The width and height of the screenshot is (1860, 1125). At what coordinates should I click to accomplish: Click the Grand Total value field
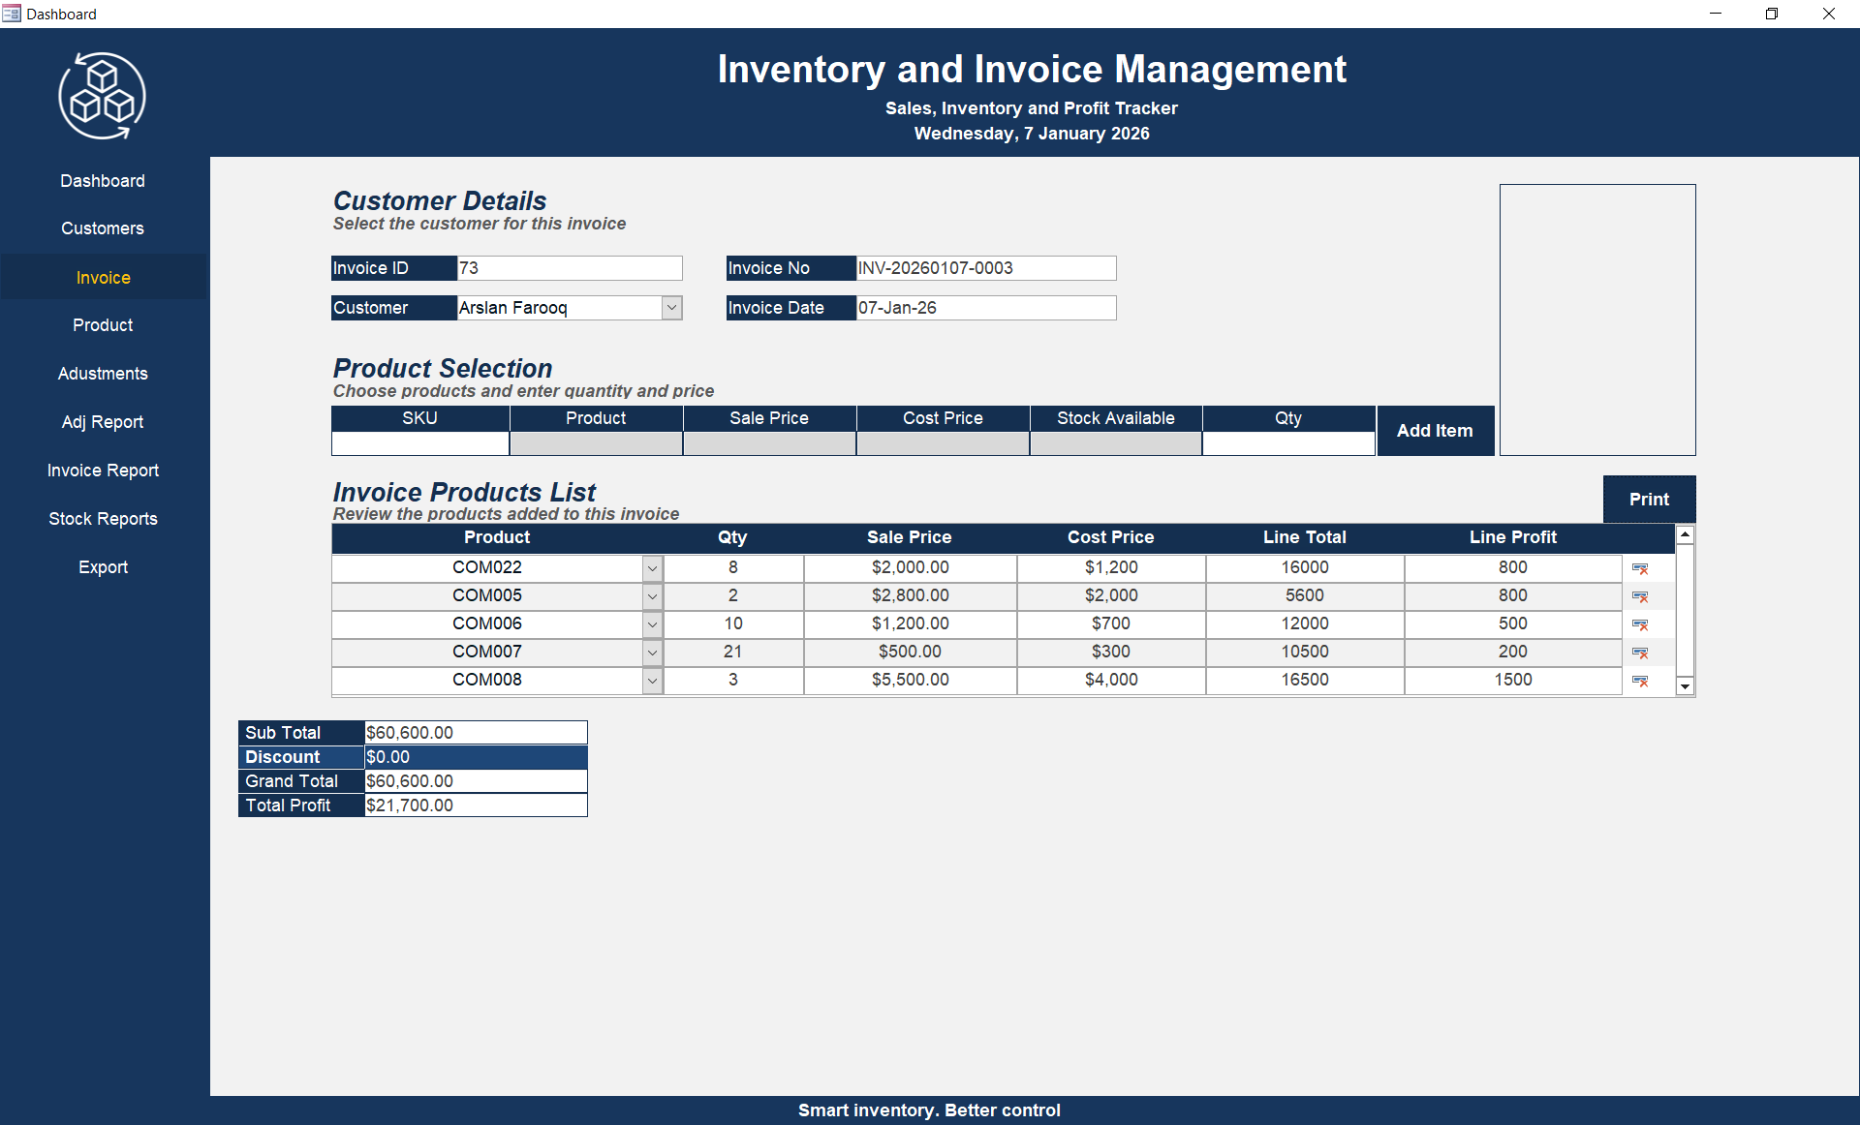476,781
